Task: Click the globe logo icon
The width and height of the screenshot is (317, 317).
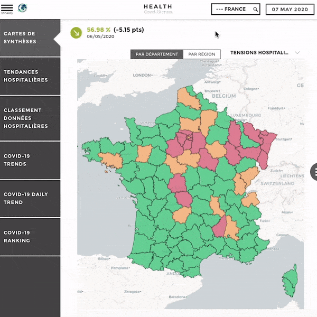Action: click(x=23, y=8)
